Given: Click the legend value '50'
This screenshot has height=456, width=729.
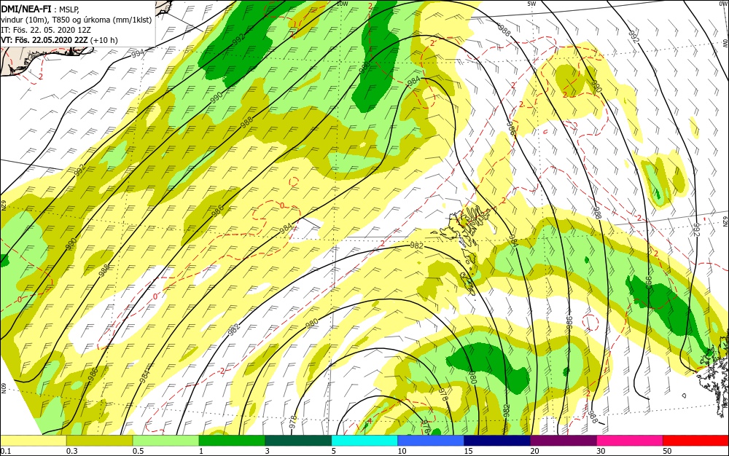Looking at the screenshot, I should pyautogui.click(x=667, y=451).
